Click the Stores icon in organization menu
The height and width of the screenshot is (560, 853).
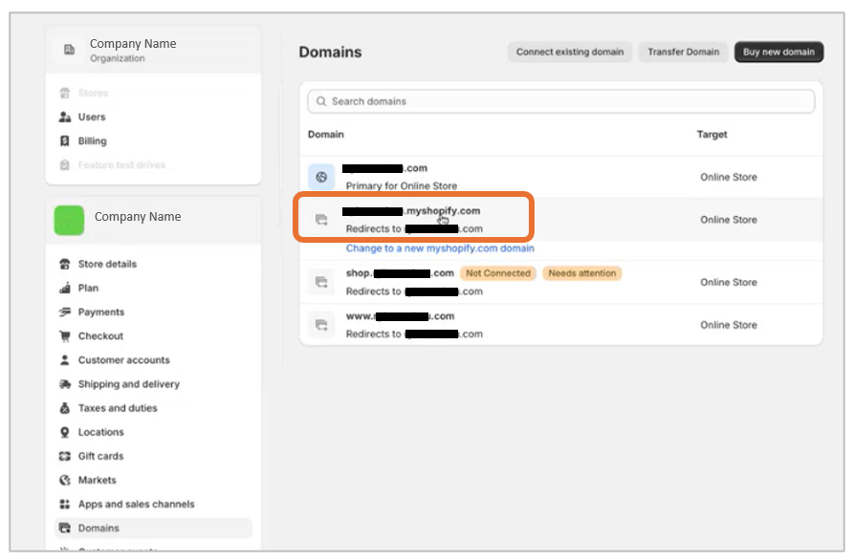(x=65, y=93)
